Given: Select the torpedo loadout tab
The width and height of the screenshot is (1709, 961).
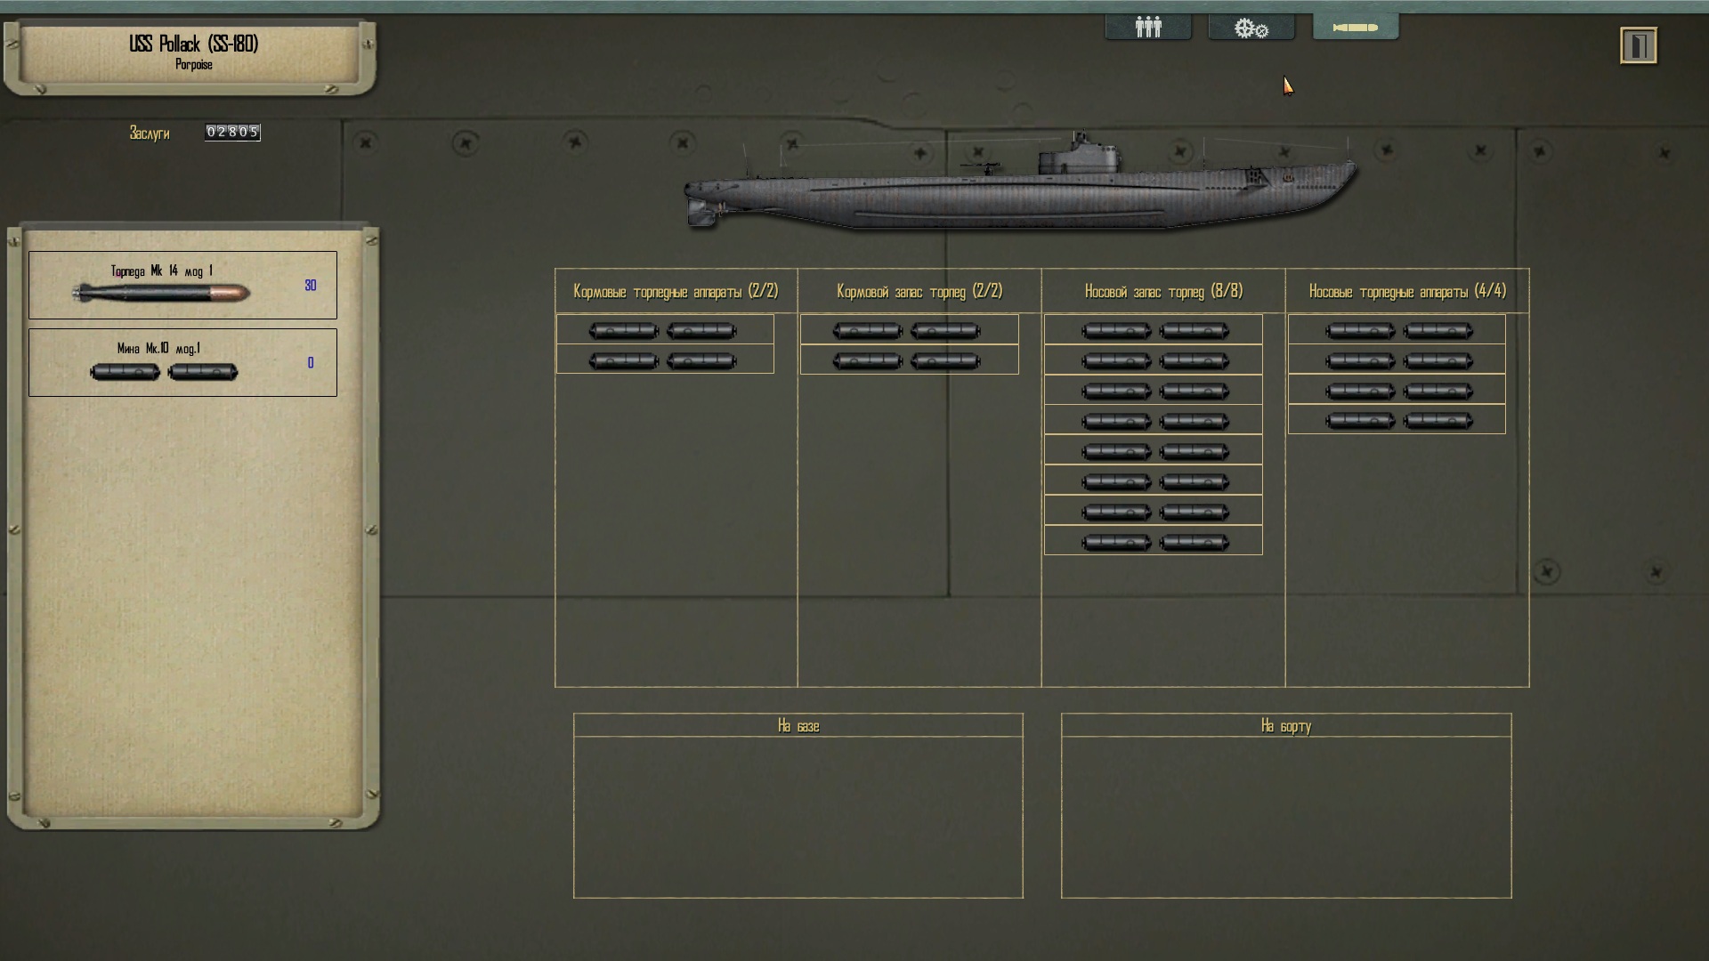Looking at the screenshot, I should click(x=1355, y=28).
